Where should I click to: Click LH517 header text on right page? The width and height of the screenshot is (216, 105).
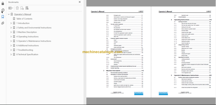click(209, 11)
